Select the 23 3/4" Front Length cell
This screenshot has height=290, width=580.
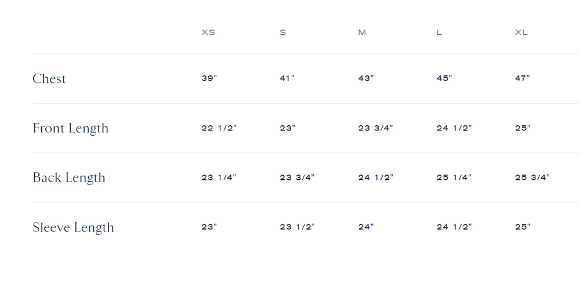375,128
